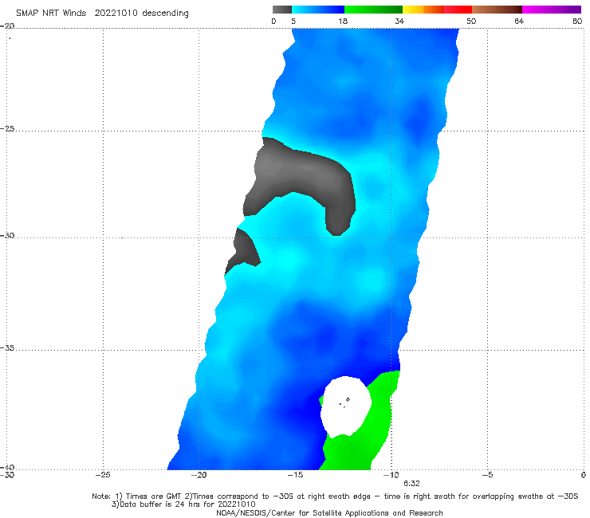Click the cyan-blue segment of the color bar
590x518 pixels.
[x=318, y=10]
